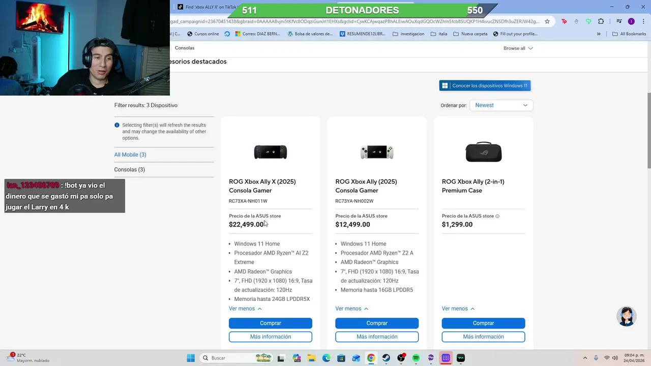Open the 'investigacion' bookmark folder
This screenshot has height=366, width=651.
408,34
